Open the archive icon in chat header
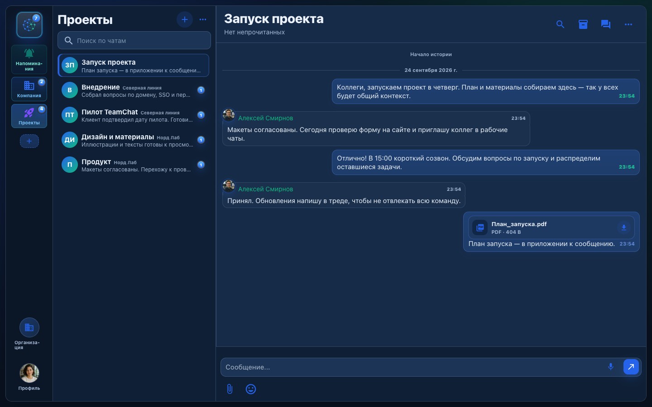 tap(583, 24)
